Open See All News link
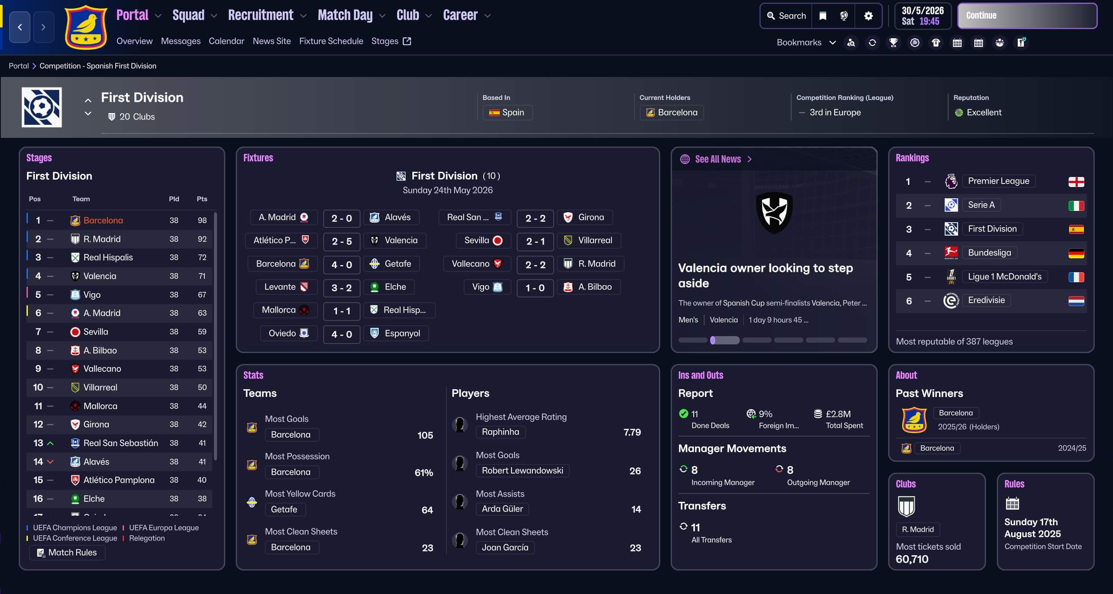Screen dimensions: 1113x594 tap(718, 159)
